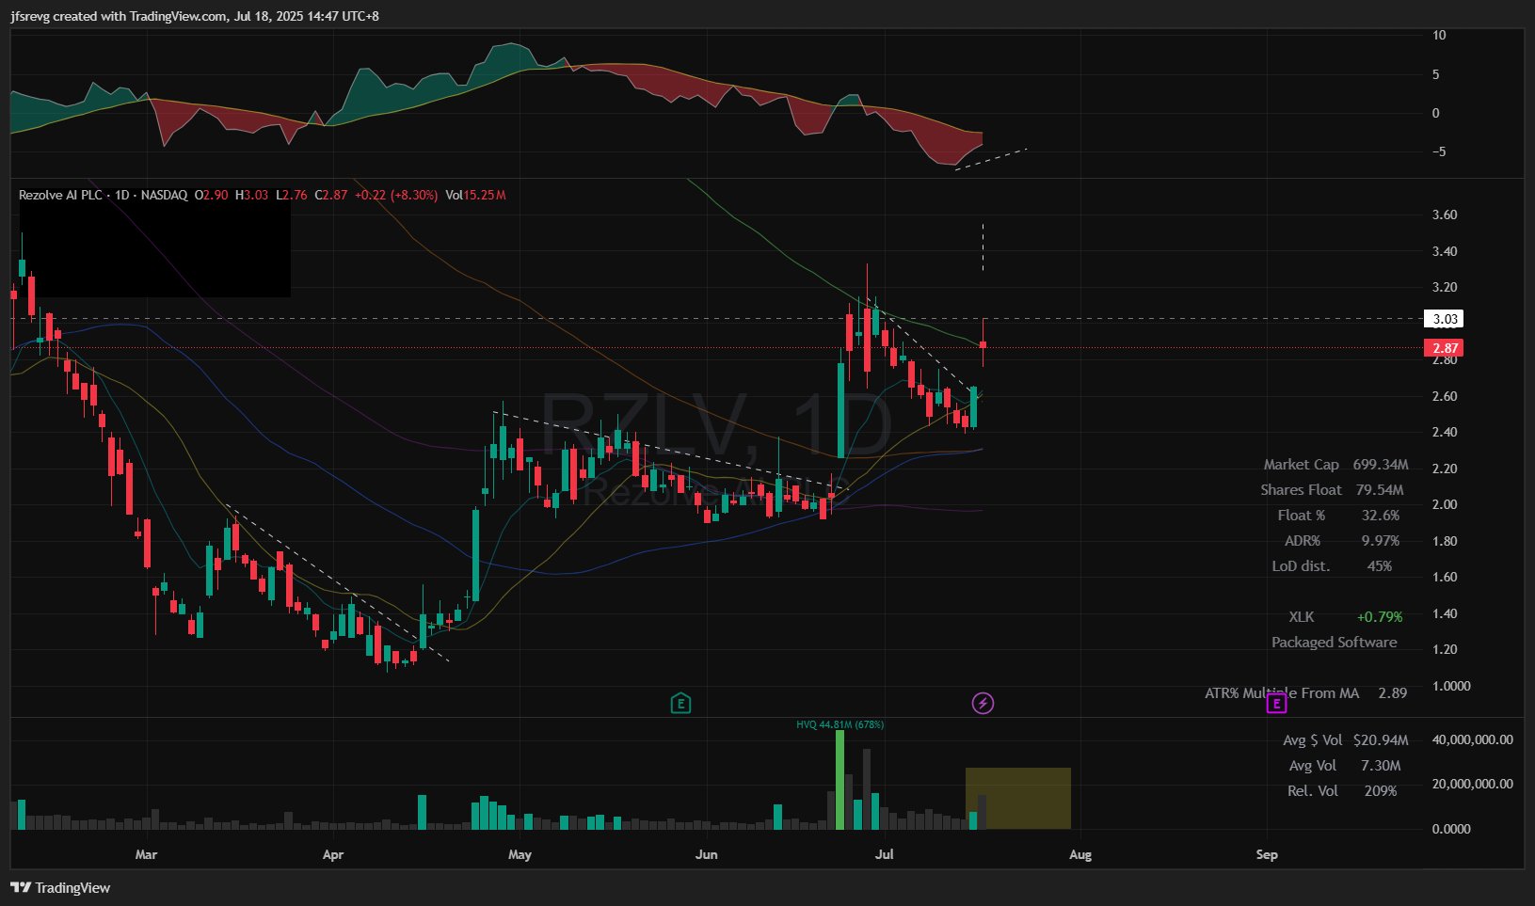Select the Market Cap 699.34M value
This screenshot has width=1535, height=906.
coord(1381,465)
